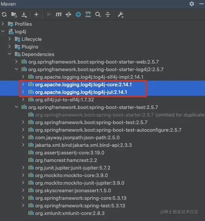205x221 pixels.
Task: Select log4j-jul:2.14.1 row text
Action: click(x=81, y=92)
